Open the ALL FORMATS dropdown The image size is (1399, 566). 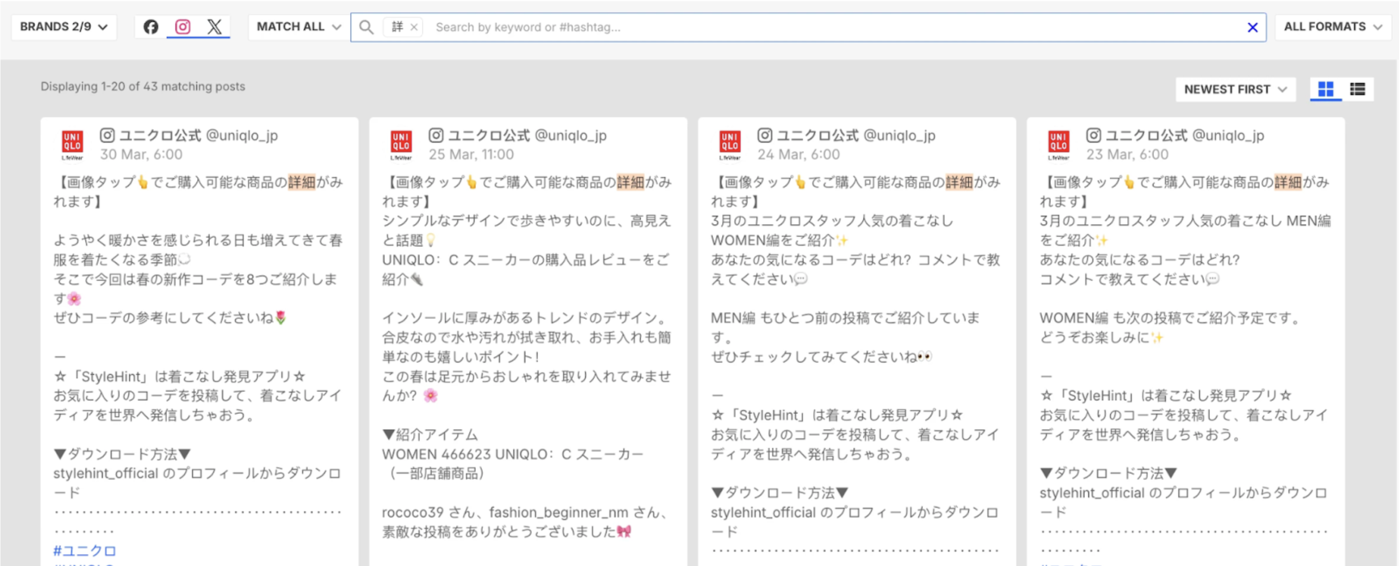(1333, 27)
